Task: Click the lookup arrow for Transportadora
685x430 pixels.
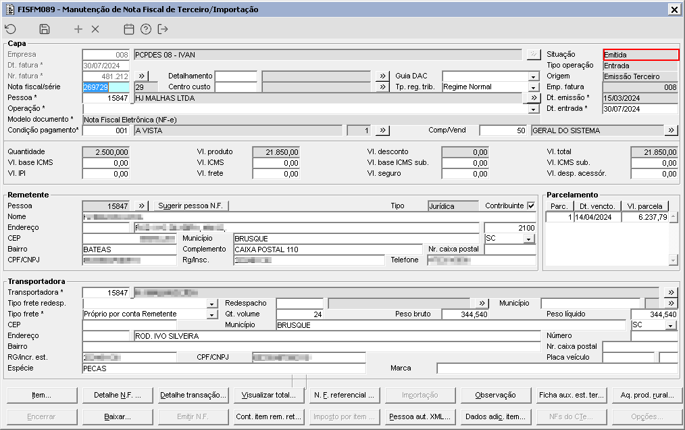Action: point(671,292)
